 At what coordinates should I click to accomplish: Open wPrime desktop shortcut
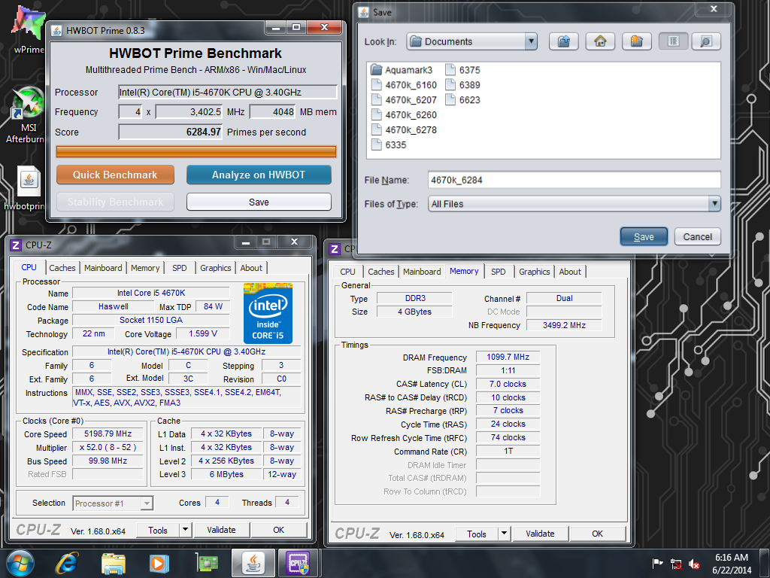(x=28, y=29)
